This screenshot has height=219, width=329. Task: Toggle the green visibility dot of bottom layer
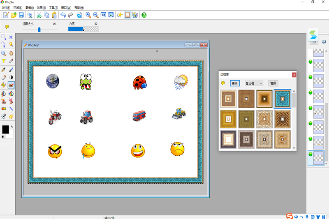click(310, 154)
